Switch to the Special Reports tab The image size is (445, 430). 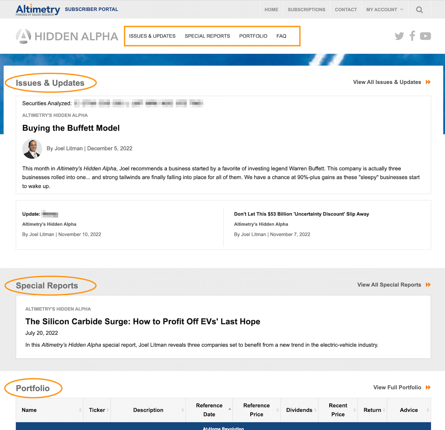click(x=207, y=36)
